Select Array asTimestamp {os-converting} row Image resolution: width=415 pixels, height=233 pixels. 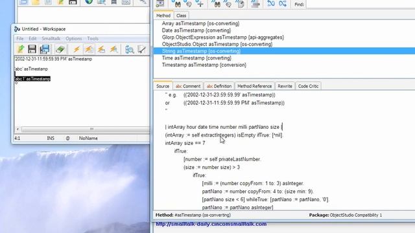284,23
